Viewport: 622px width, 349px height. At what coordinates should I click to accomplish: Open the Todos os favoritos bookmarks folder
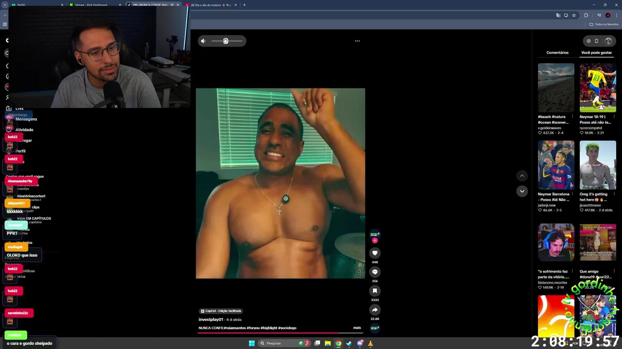(604, 24)
